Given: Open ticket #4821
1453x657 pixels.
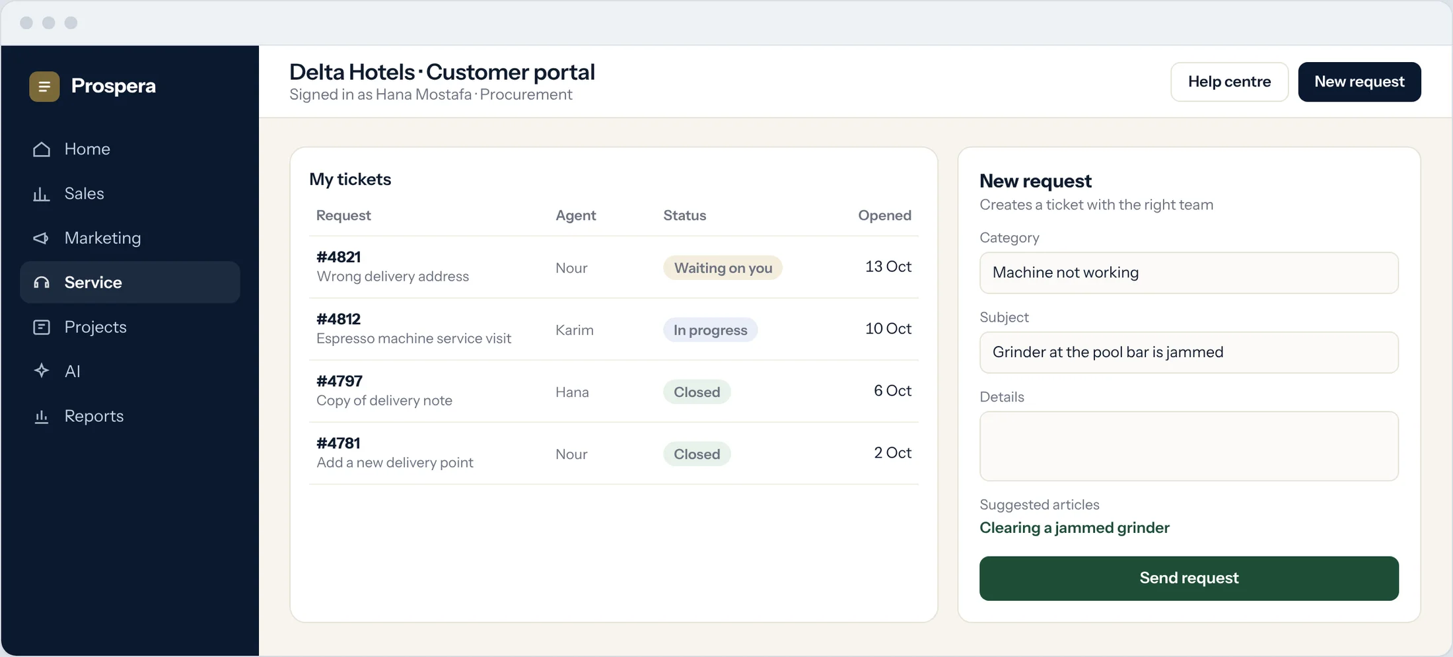Looking at the screenshot, I should tap(614, 267).
